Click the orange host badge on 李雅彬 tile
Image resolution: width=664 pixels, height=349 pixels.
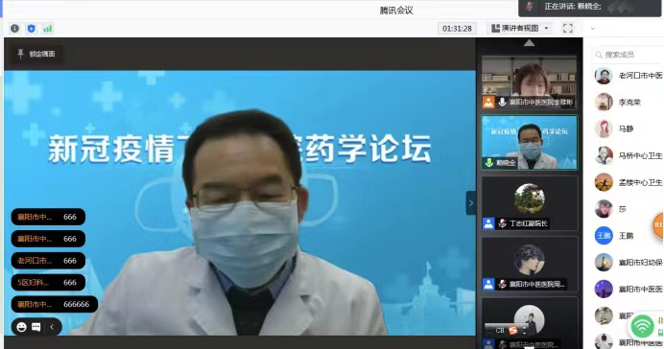point(488,102)
